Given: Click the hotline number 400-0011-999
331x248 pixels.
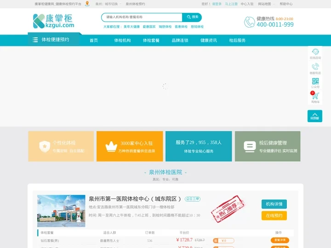Looking at the screenshot, I should [275, 24].
